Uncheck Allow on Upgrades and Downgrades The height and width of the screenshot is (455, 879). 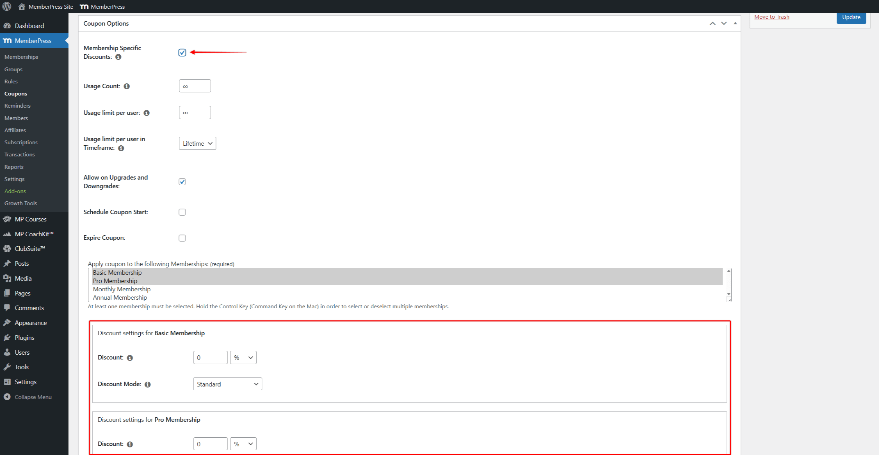tap(182, 181)
